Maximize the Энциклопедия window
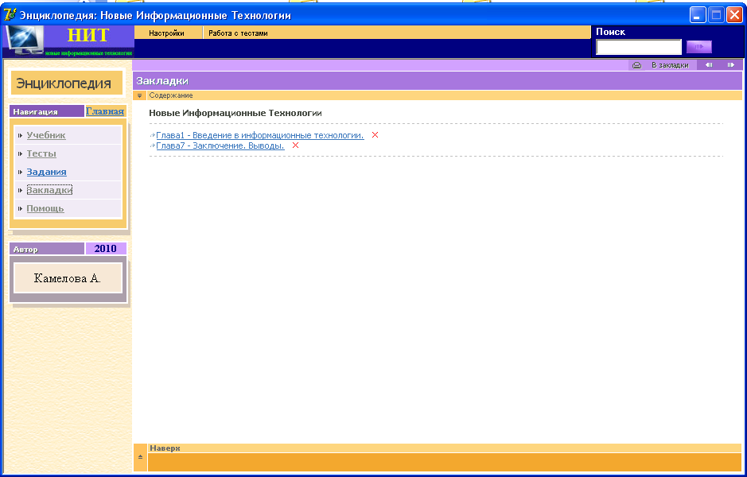Viewport: 747px width, 477px height. click(x=716, y=15)
